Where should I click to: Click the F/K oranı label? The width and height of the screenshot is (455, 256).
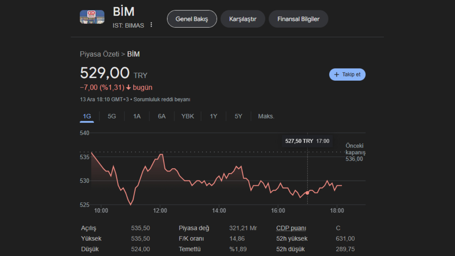pyautogui.click(x=191, y=239)
